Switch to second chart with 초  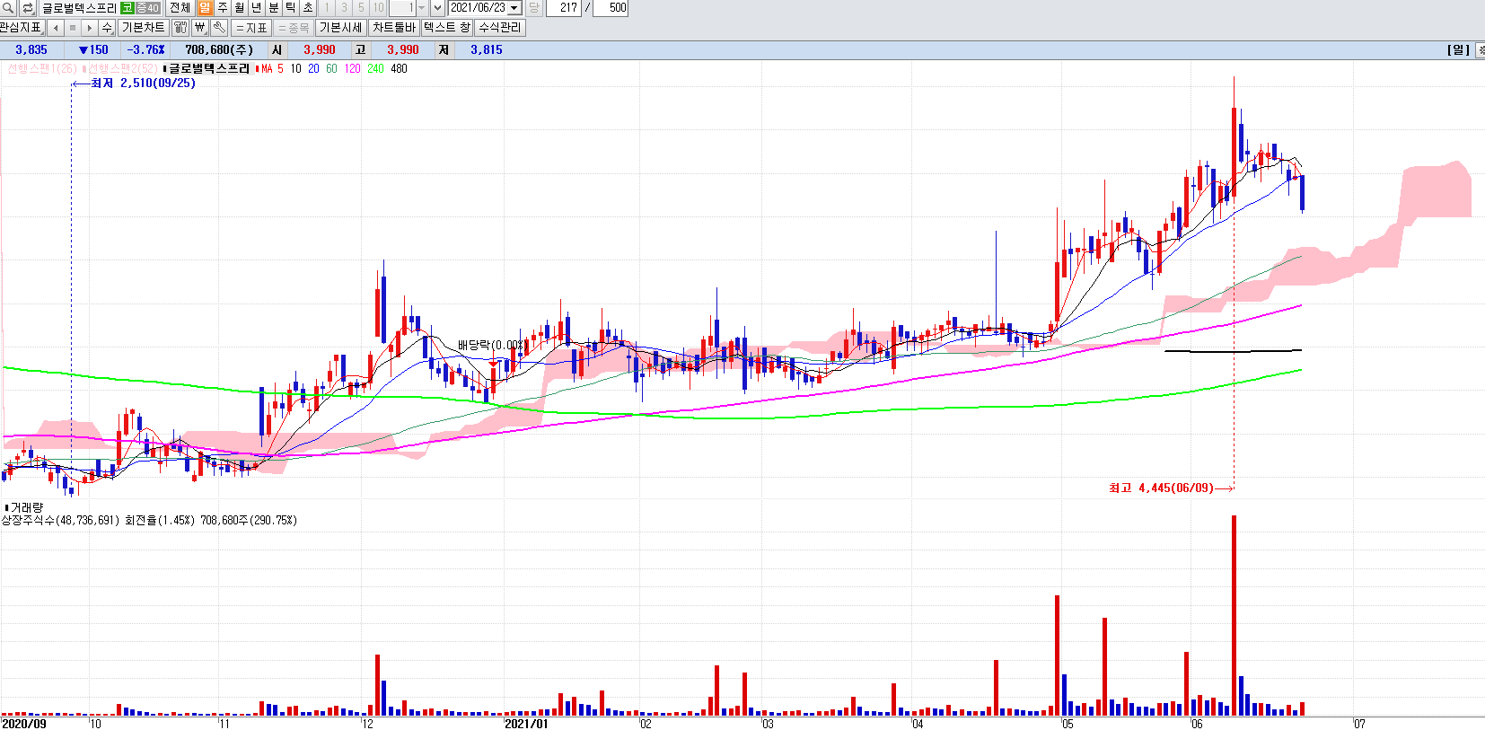click(x=308, y=8)
